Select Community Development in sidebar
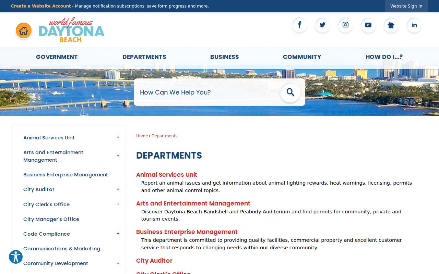Viewport: 439px width, 274px height. pos(56,263)
